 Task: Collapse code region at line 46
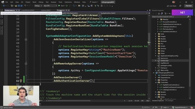pos(26,64)
